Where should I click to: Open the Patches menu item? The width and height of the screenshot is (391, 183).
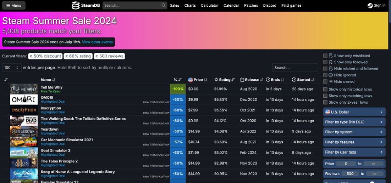251,5
